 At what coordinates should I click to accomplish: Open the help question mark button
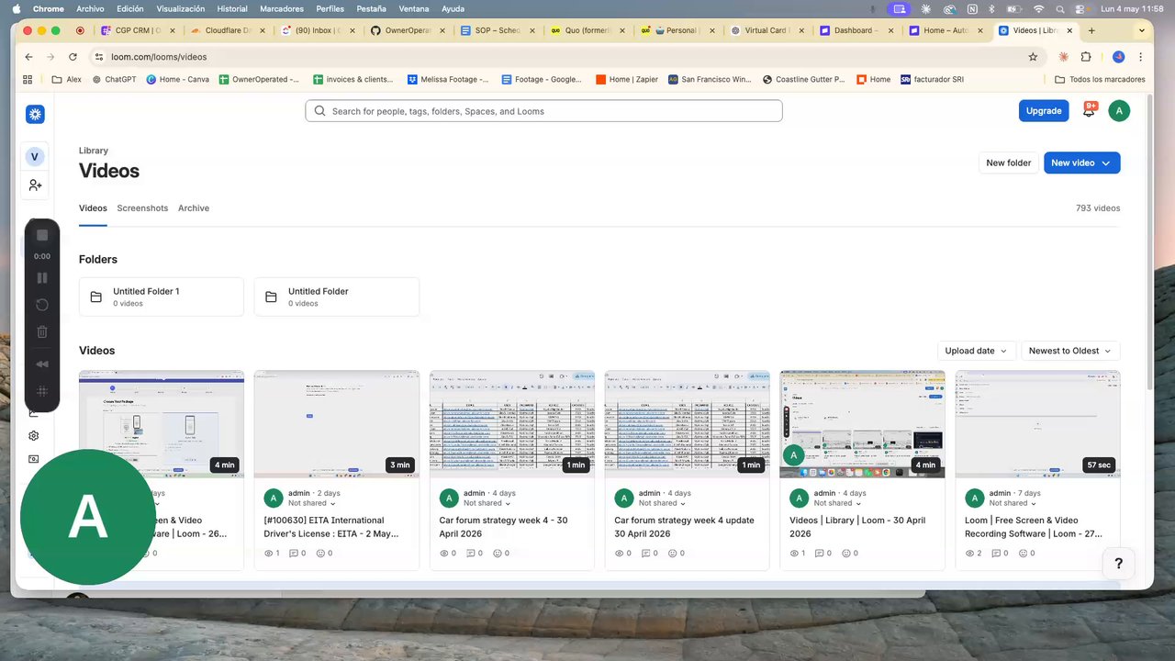pos(1118,564)
